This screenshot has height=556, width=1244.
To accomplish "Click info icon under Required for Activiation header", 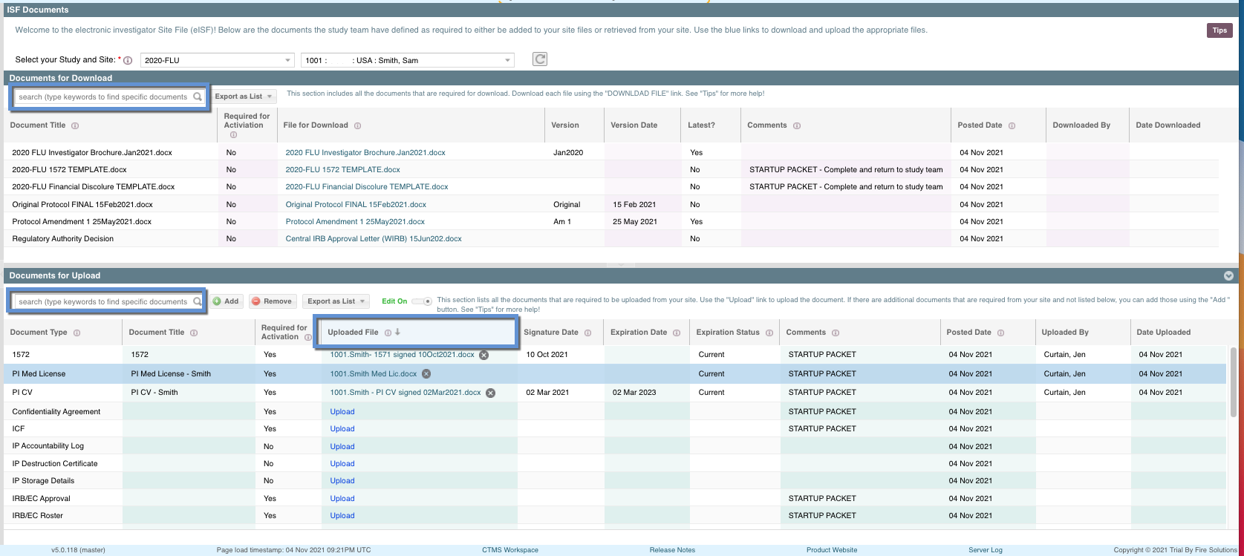I will click(x=233, y=134).
